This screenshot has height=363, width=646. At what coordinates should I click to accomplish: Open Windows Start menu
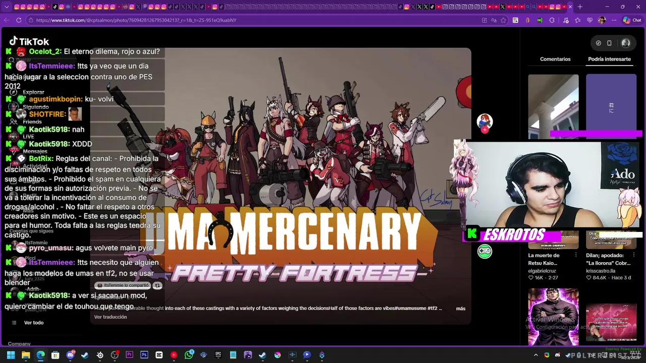(x=11, y=355)
